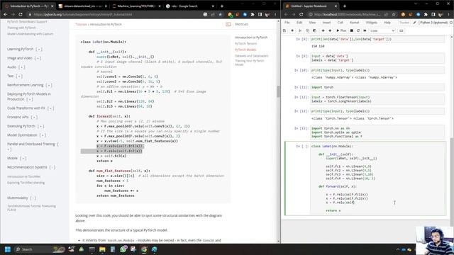
Task: Jump to Datasets and Dataloaders shortcut
Action: 252,56
